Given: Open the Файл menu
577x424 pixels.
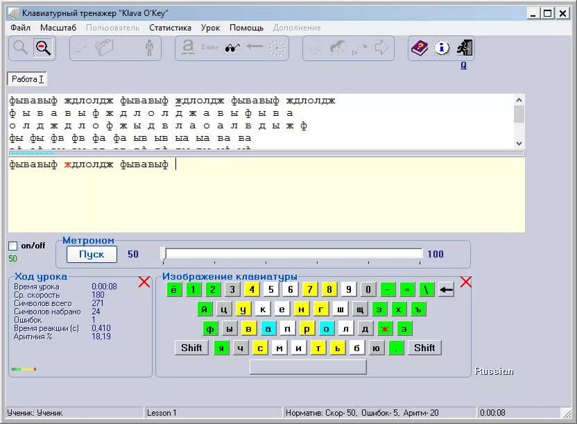Looking at the screenshot, I should (20, 28).
